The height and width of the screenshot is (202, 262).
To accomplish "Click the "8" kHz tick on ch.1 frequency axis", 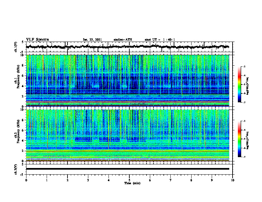I will [23, 65].
